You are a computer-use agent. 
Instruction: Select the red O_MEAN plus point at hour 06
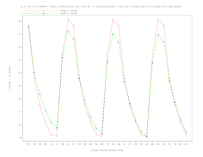tap(40, 105)
